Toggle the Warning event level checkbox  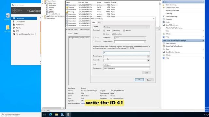coord(113,31)
